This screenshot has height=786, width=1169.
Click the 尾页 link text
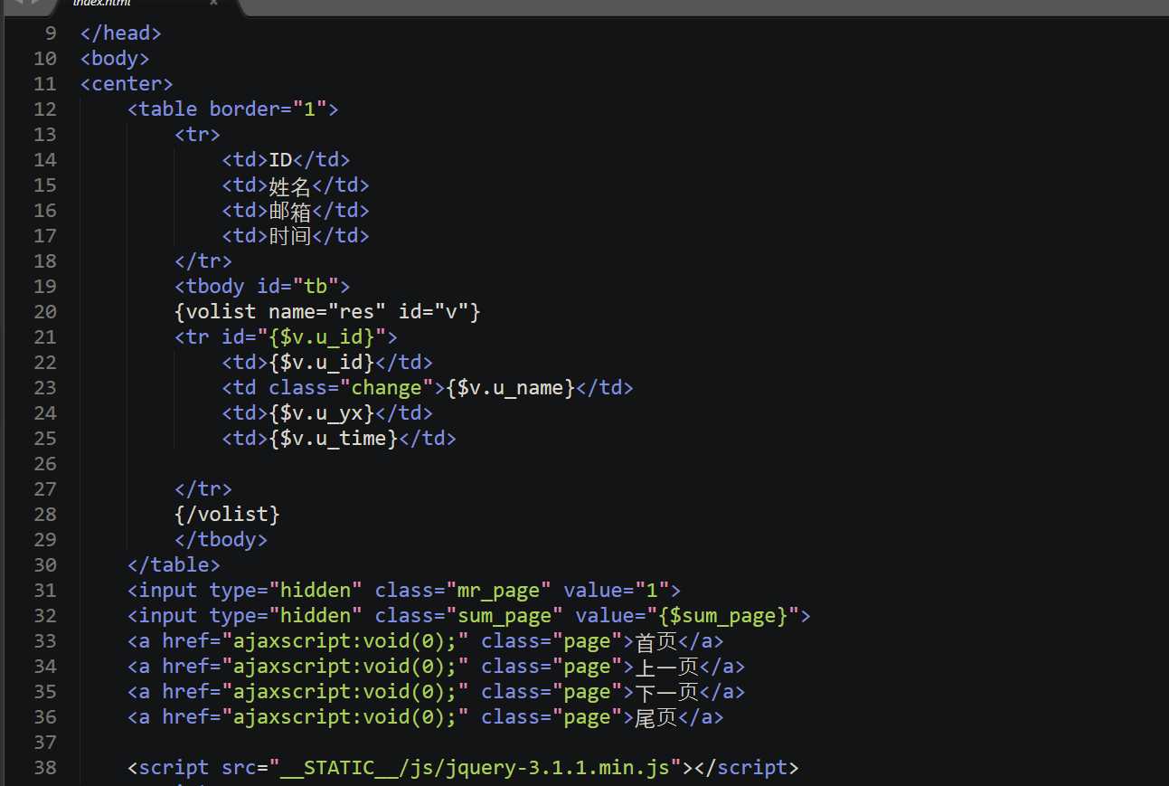[656, 717]
